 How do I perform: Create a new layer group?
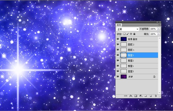pyautogui.click(x=146, y=96)
